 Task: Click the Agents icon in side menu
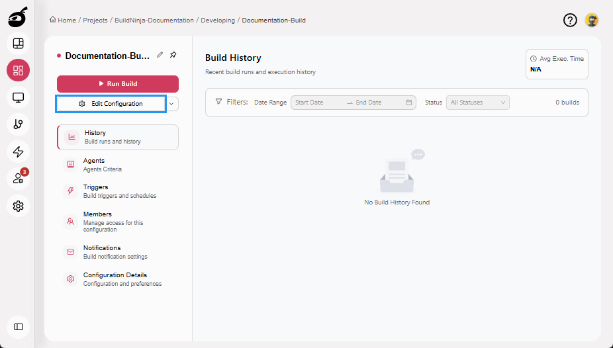tap(70, 165)
